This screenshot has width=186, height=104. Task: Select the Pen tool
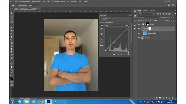coord(12,55)
